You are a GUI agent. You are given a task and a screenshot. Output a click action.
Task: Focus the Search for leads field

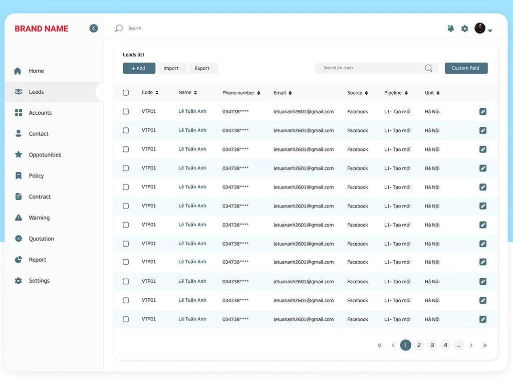pyautogui.click(x=377, y=68)
